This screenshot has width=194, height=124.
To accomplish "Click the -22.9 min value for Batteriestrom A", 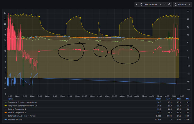I will coord(187,116).
